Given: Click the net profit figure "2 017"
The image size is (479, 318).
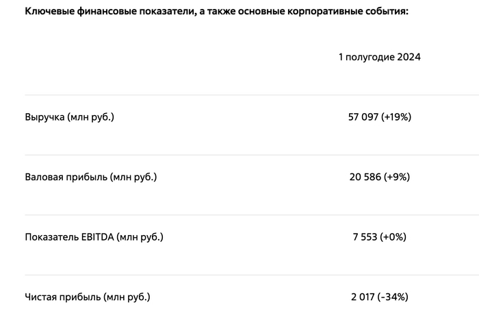Looking at the screenshot, I should pos(363,297).
